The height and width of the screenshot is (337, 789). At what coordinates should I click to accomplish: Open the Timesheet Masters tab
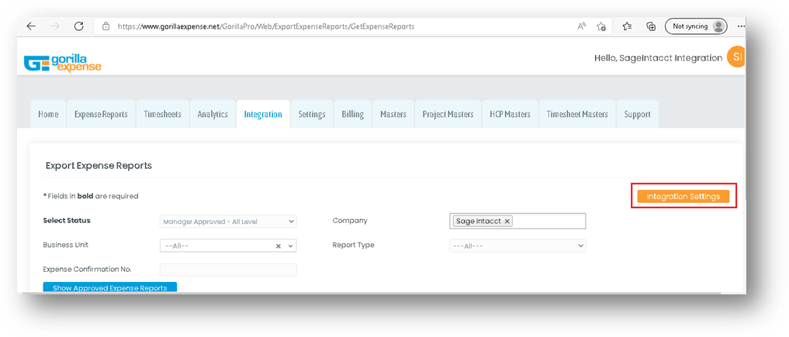point(577,114)
